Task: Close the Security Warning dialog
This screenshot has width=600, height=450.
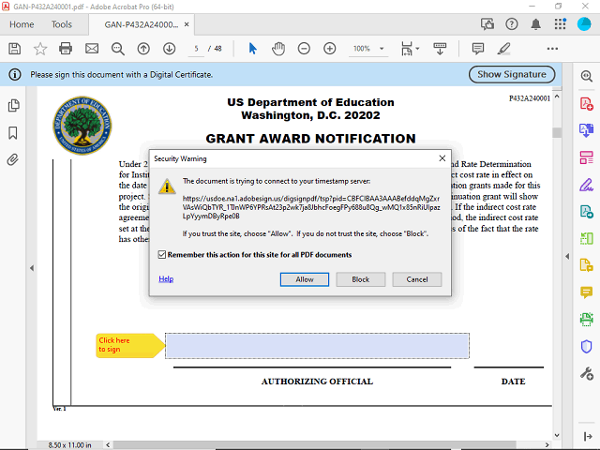Action: 442,158
